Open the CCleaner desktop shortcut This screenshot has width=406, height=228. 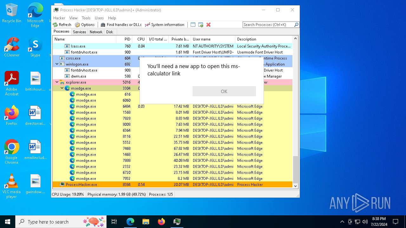coord(12,47)
